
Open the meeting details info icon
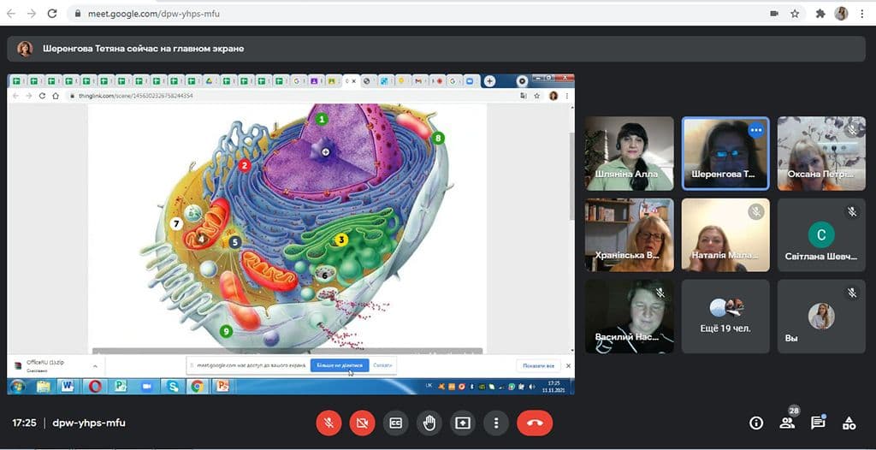point(756,423)
